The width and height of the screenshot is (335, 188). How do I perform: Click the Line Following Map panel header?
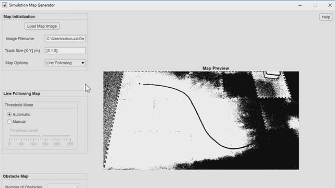point(22,93)
